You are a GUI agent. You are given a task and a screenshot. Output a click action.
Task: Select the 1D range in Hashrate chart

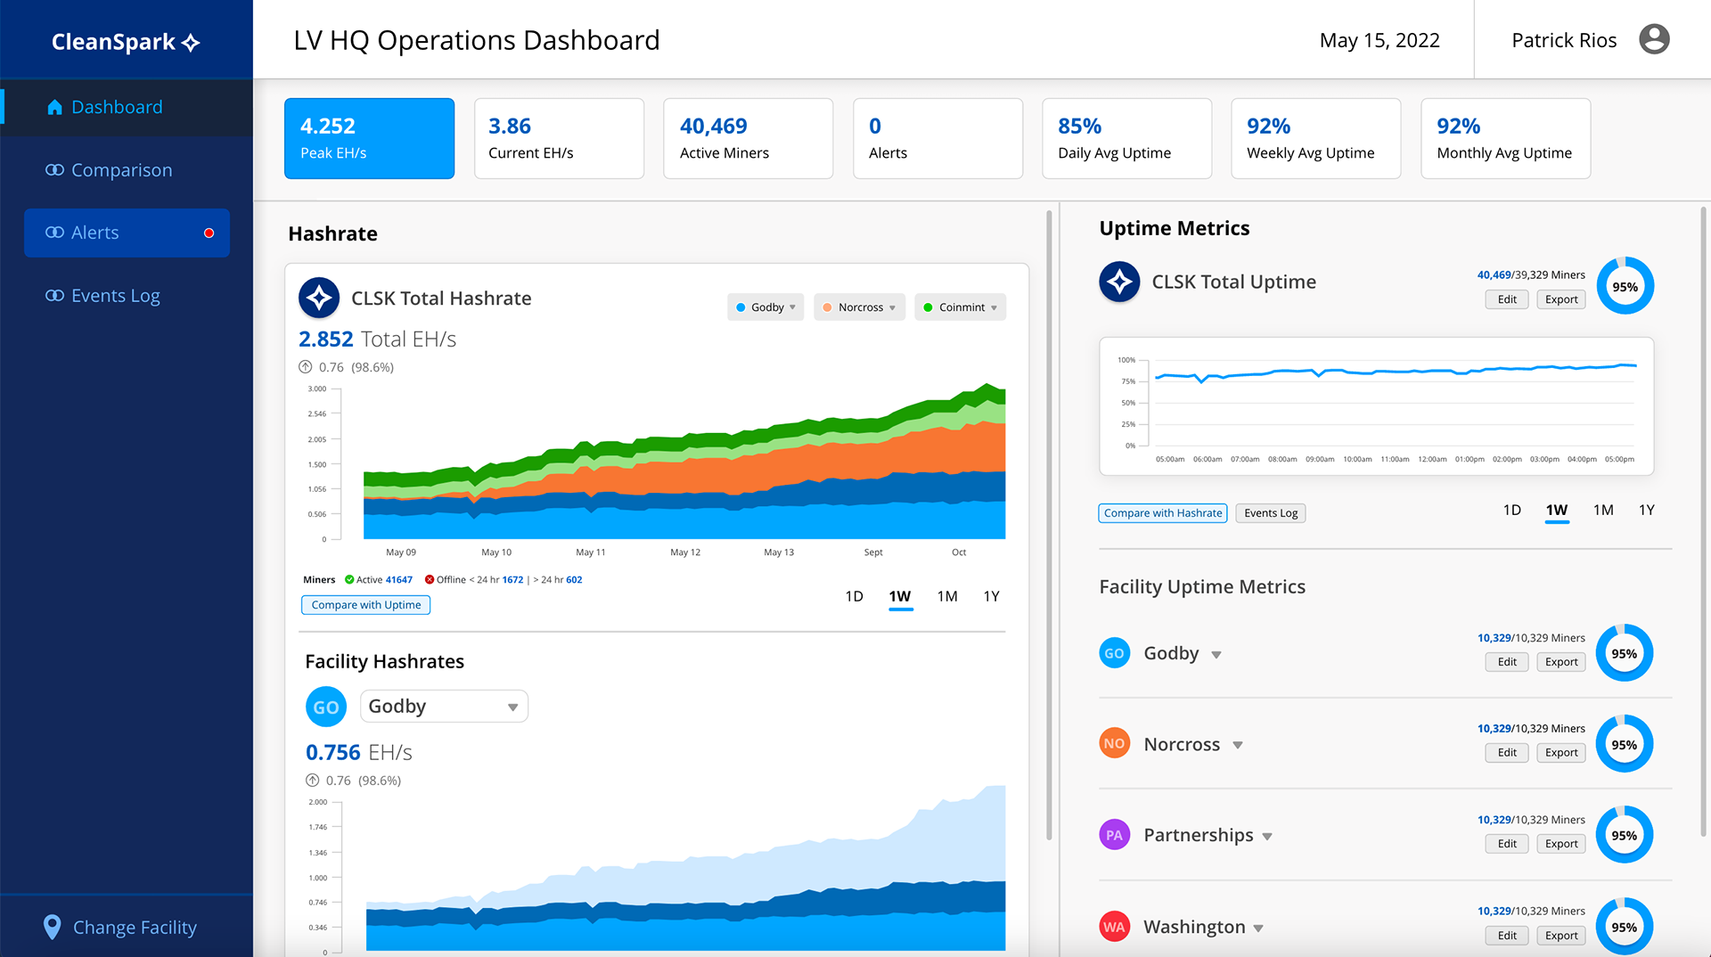click(854, 596)
